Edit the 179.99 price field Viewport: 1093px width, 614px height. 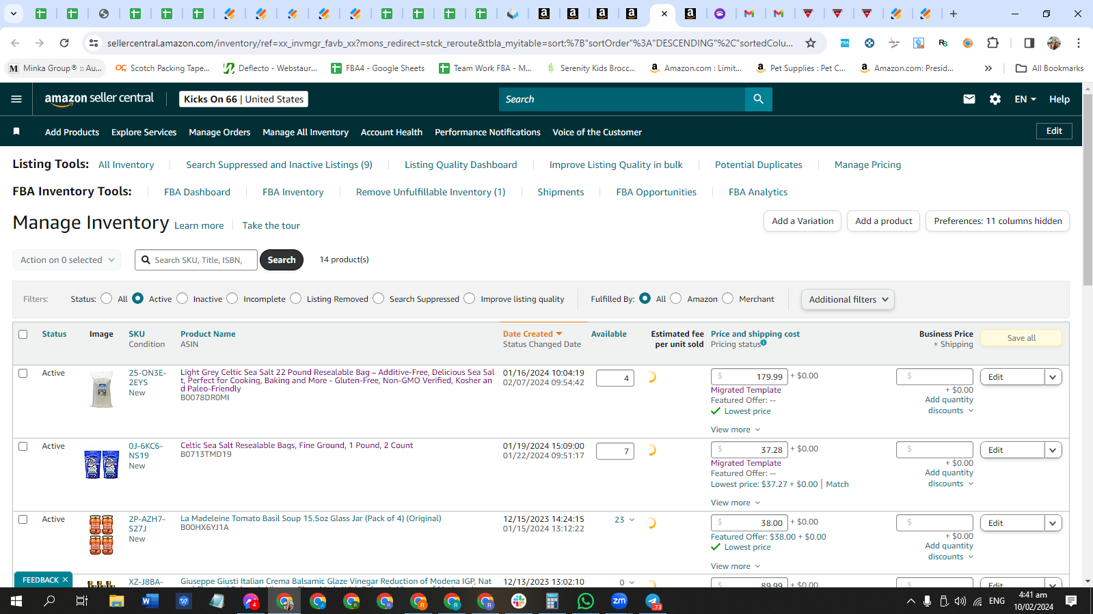click(749, 376)
